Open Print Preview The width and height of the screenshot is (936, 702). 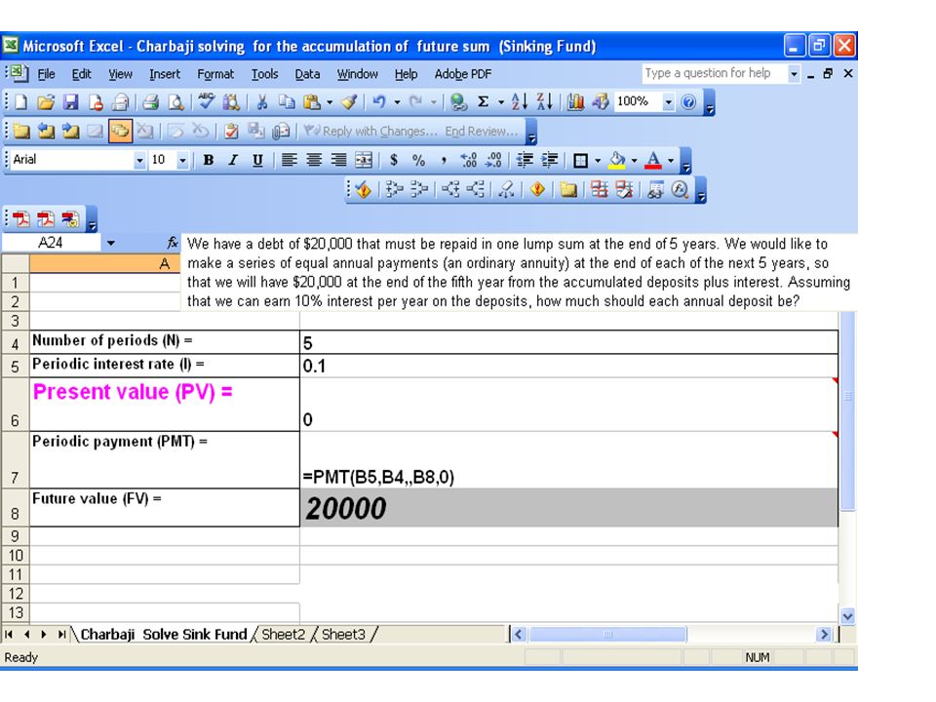click(176, 102)
